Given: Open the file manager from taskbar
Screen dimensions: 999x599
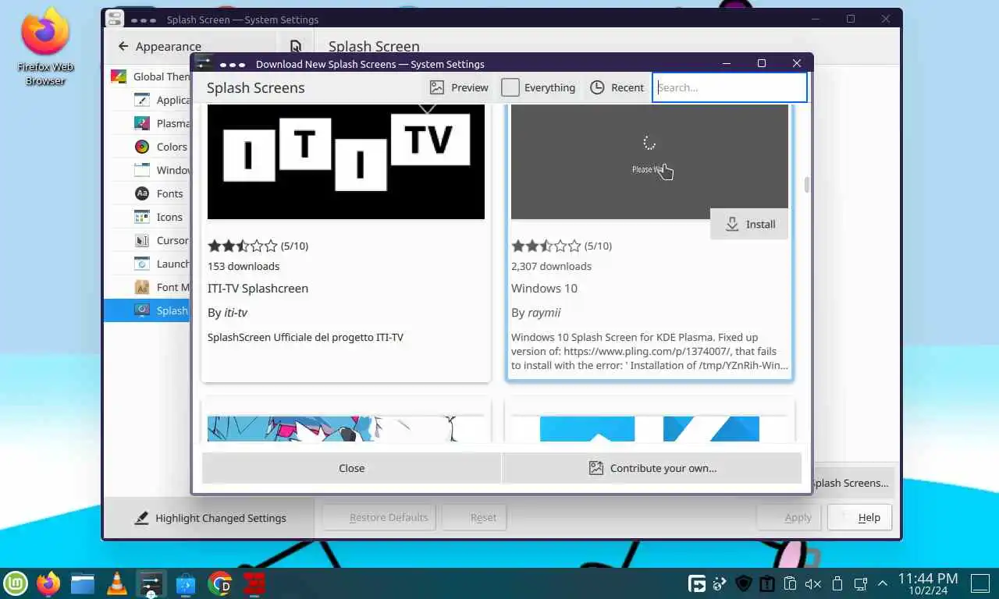Looking at the screenshot, I should point(82,583).
